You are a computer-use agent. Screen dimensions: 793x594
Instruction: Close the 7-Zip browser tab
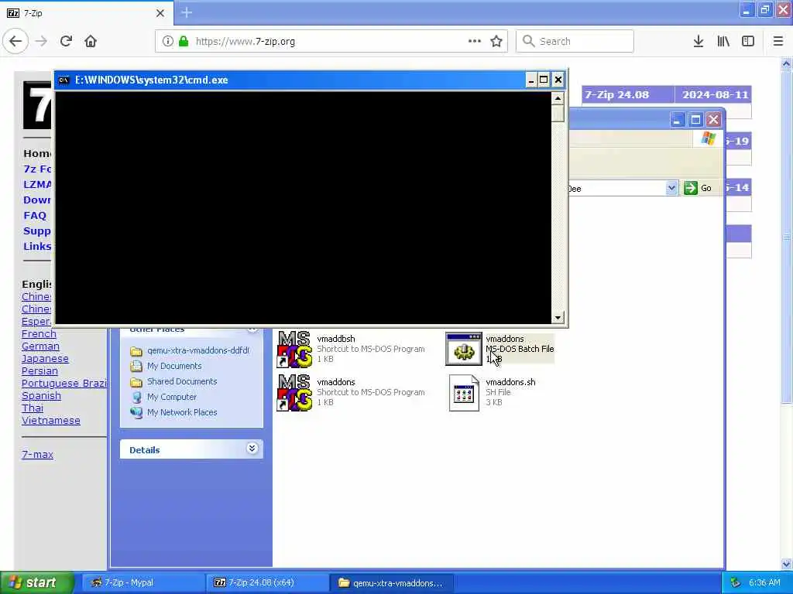(160, 13)
